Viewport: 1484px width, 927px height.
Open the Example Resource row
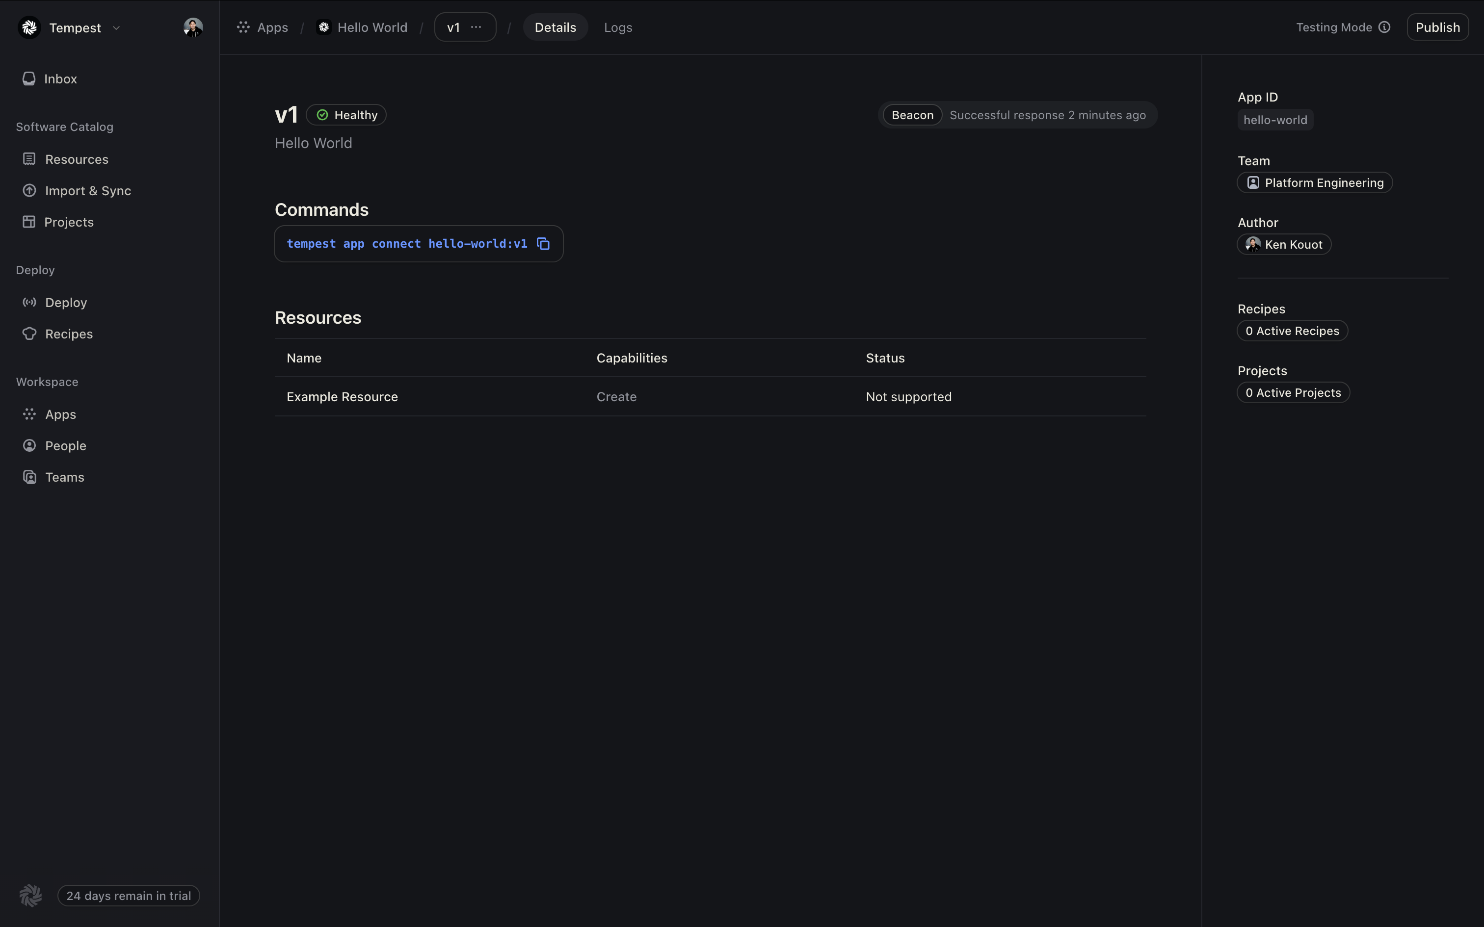342,397
